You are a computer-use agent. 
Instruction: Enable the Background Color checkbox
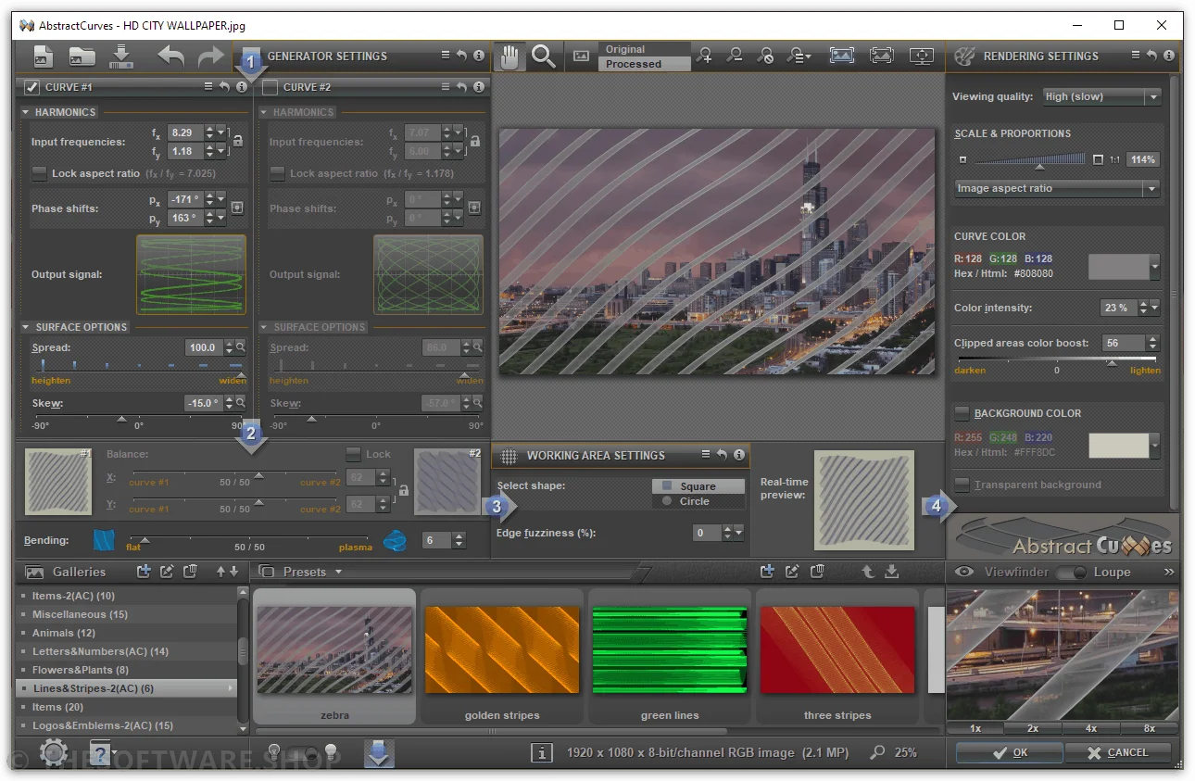[962, 413]
